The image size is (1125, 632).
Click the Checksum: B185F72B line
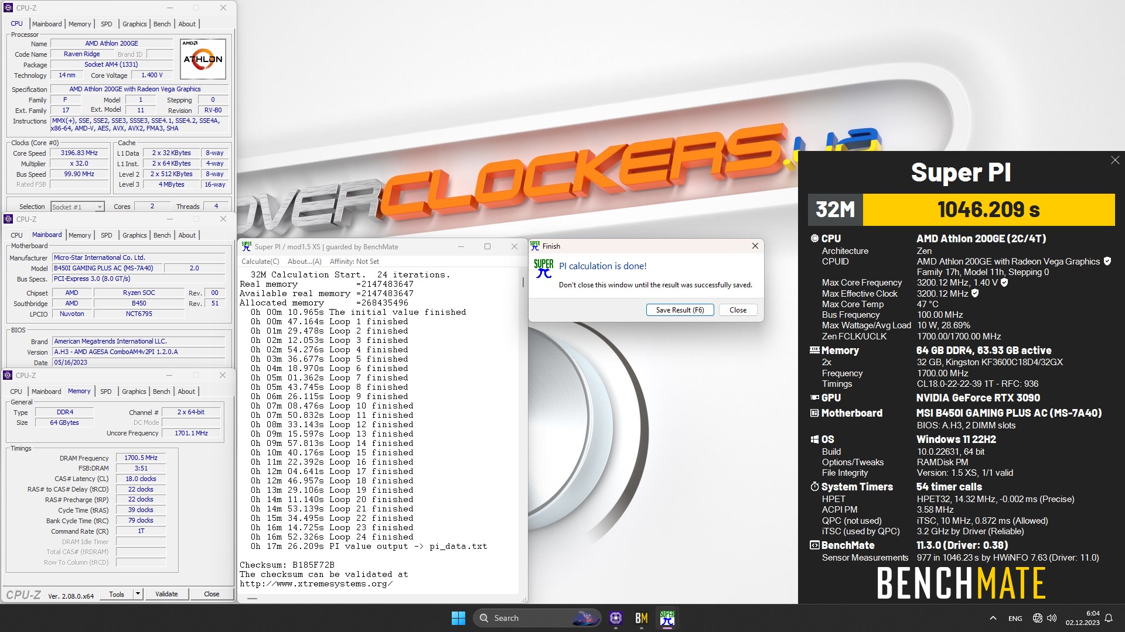tap(287, 565)
